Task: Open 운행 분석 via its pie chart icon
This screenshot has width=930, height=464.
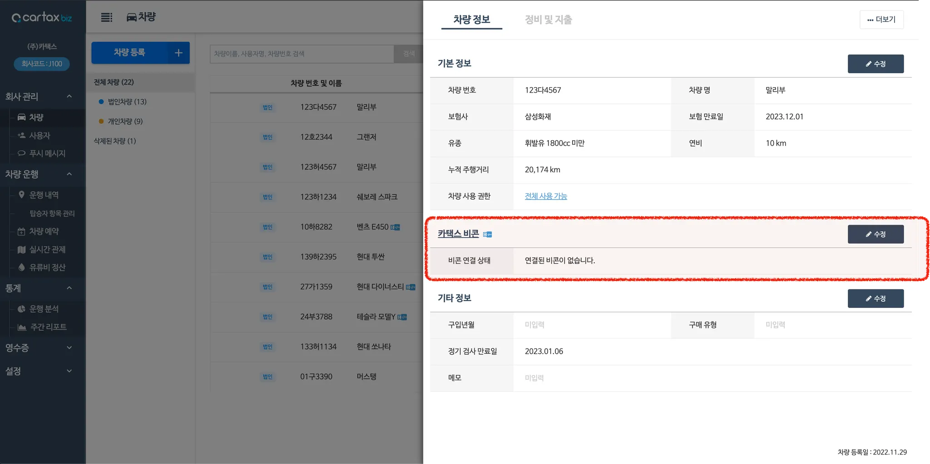Action: click(x=21, y=309)
